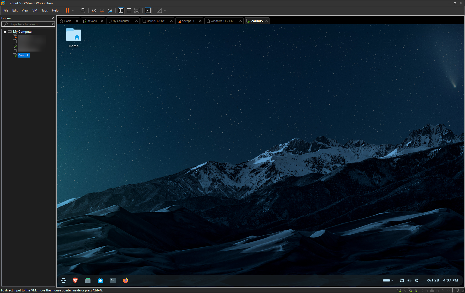Image resolution: width=465 pixels, height=293 pixels.
Task: Open the Zorin start menu
Action: pyautogui.click(x=63, y=280)
